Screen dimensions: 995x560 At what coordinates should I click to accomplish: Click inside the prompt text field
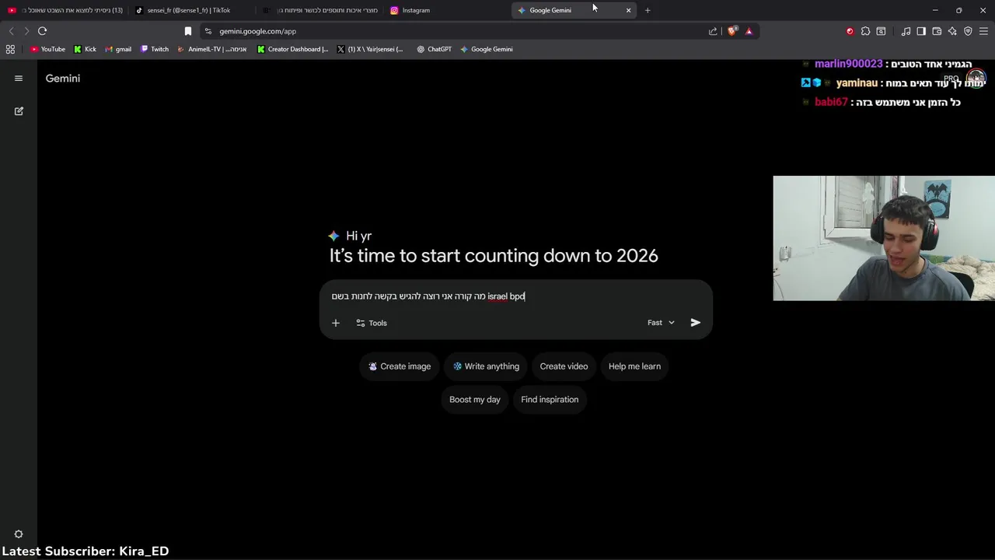pyautogui.click(x=515, y=296)
